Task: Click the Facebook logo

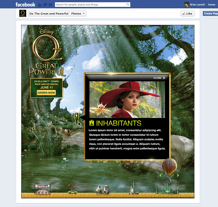Action: (25, 5)
